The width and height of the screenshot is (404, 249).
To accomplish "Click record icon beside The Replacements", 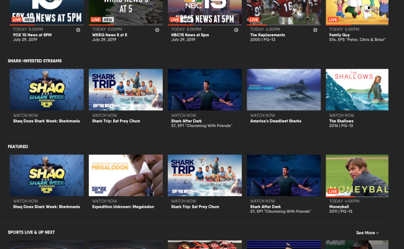I will coord(315,30).
